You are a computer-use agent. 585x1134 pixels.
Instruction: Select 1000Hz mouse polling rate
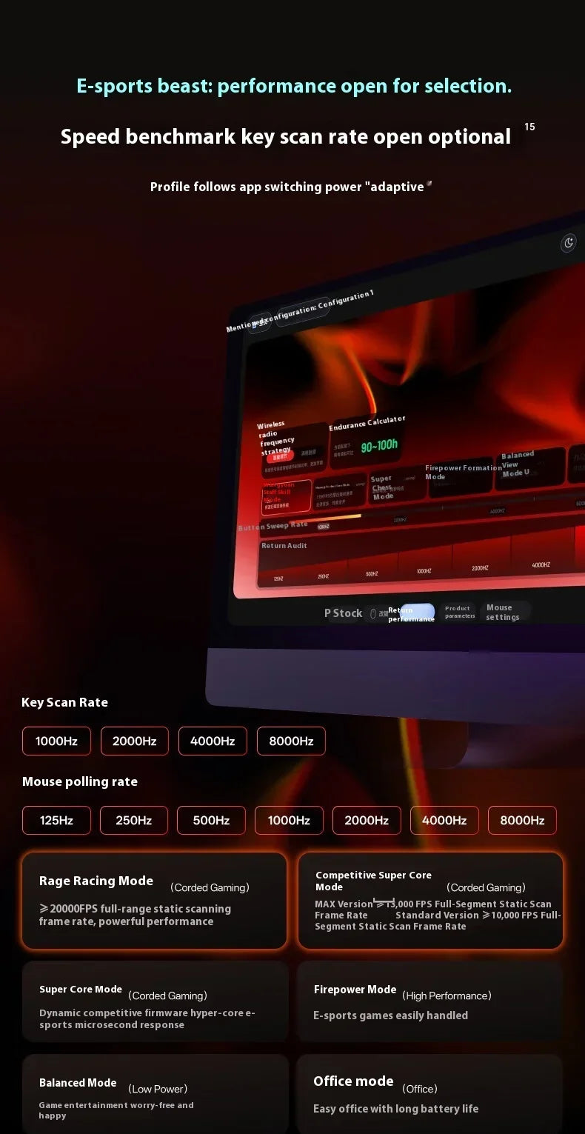[x=289, y=820]
